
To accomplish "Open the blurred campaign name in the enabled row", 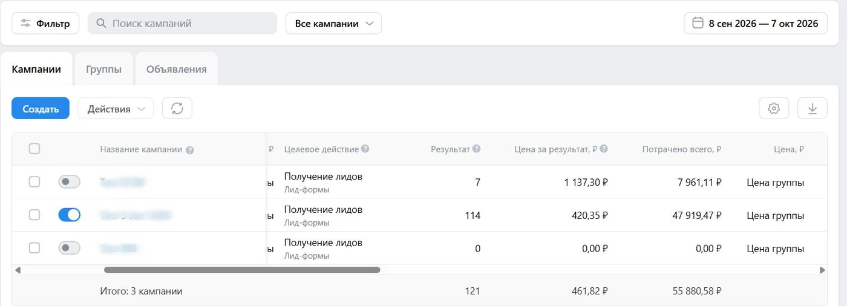I will coord(136,215).
